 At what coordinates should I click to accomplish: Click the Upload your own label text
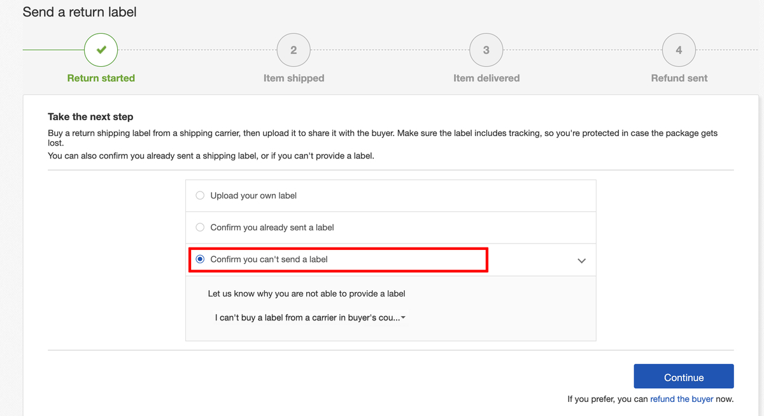point(253,195)
